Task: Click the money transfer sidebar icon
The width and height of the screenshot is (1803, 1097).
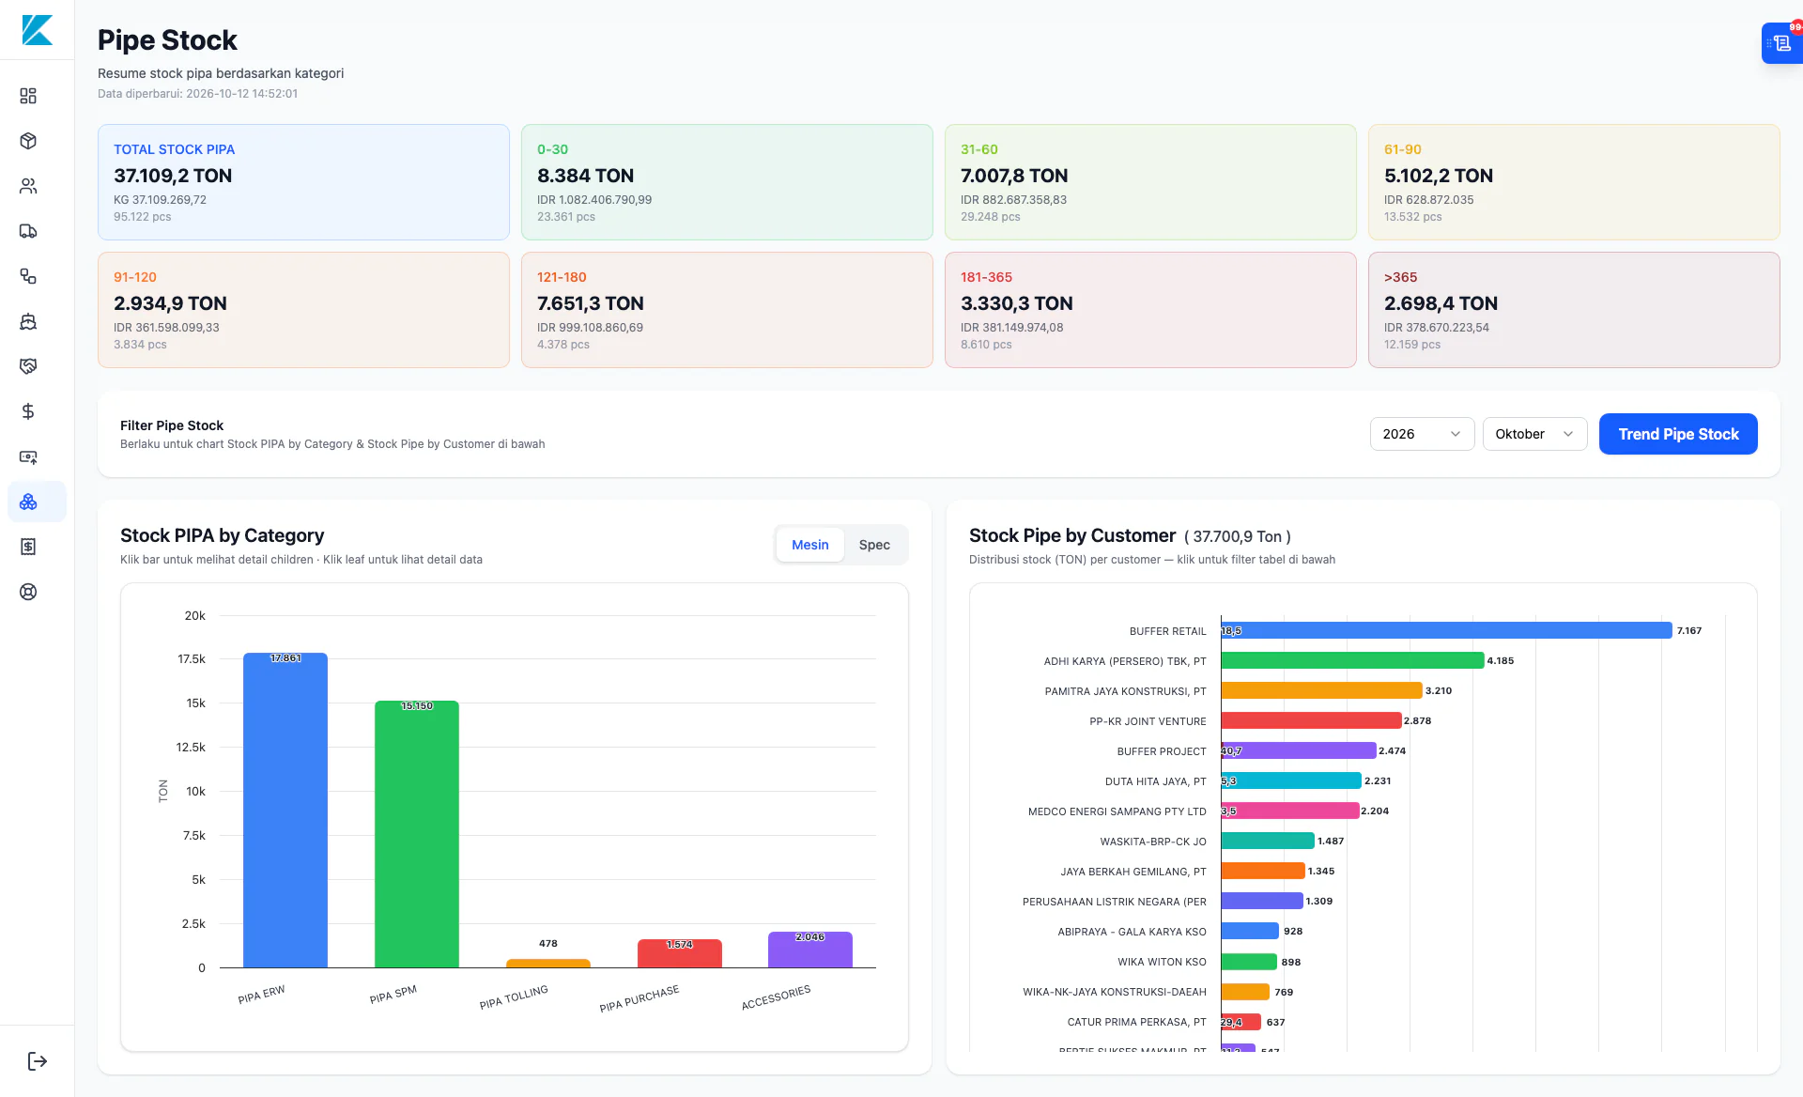Action: click(x=28, y=456)
